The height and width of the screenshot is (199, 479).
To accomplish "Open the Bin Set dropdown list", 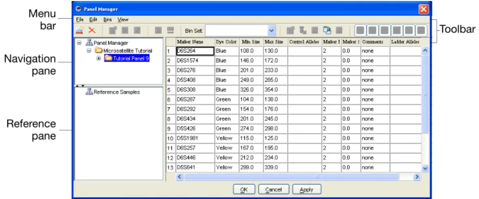I will [272, 30].
